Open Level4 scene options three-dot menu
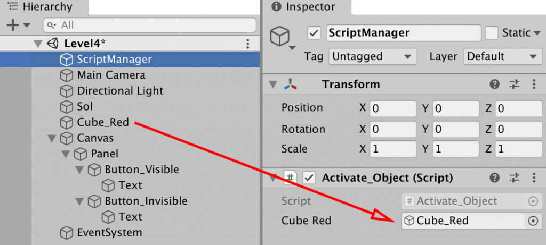 (x=247, y=44)
